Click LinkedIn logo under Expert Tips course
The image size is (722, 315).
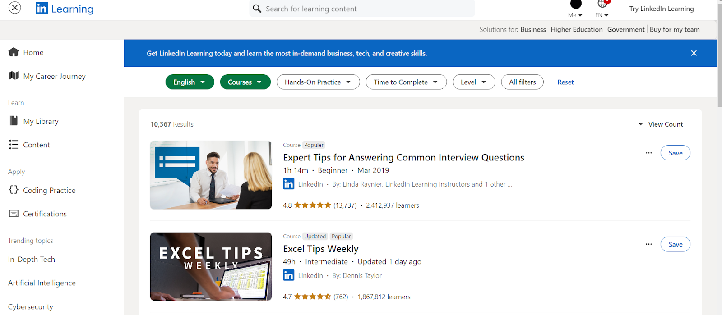(289, 184)
